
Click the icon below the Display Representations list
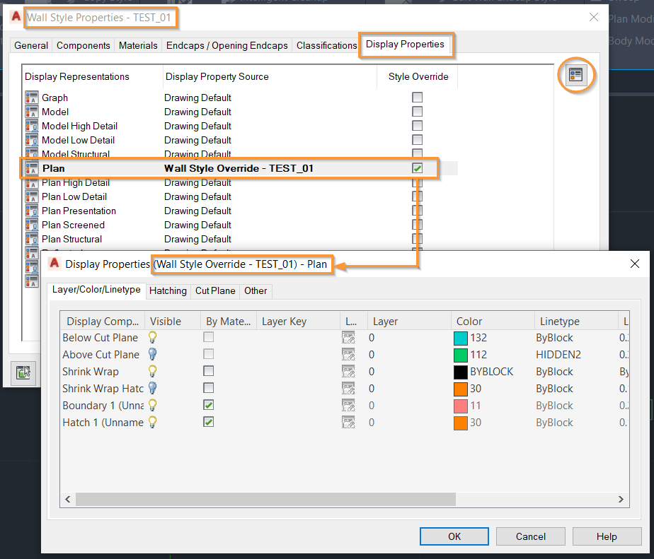(23, 374)
